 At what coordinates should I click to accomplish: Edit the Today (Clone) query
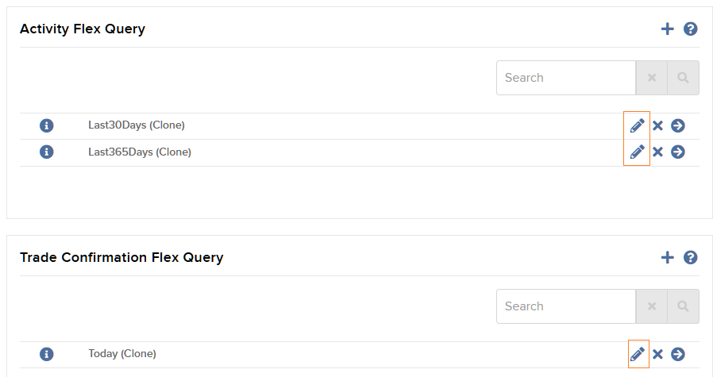coord(637,354)
